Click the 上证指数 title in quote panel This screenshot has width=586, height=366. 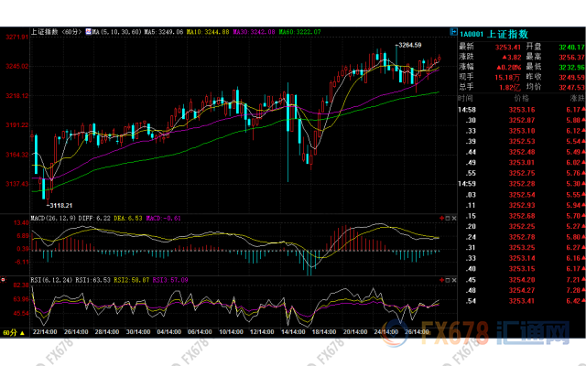[x=515, y=32]
